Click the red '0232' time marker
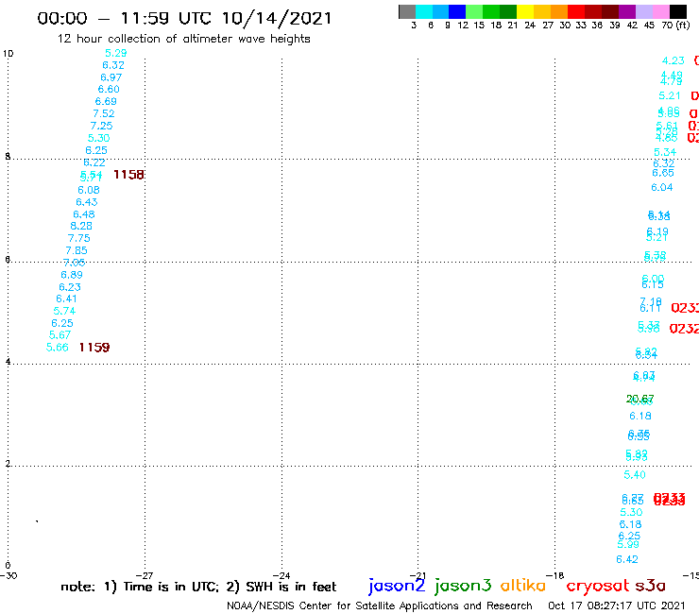This screenshot has height=614, width=699. coord(684,329)
